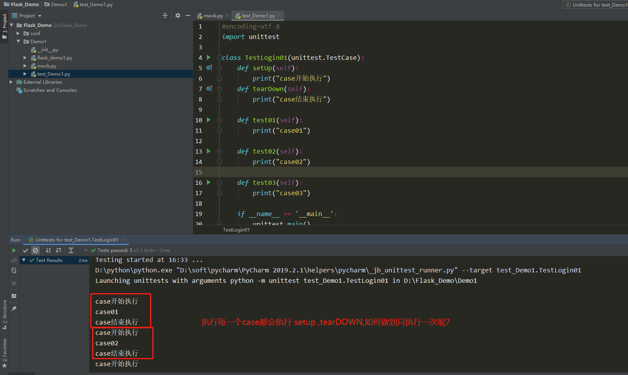Sort test results by duration

[x=59, y=250]
